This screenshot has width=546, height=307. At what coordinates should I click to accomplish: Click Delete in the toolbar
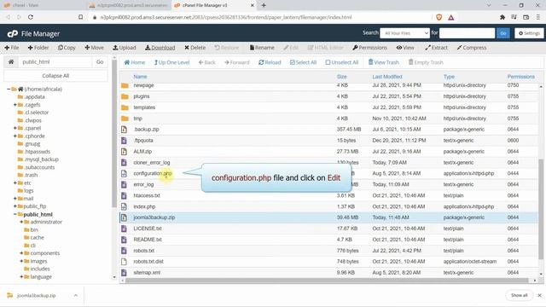pos(195,48)
